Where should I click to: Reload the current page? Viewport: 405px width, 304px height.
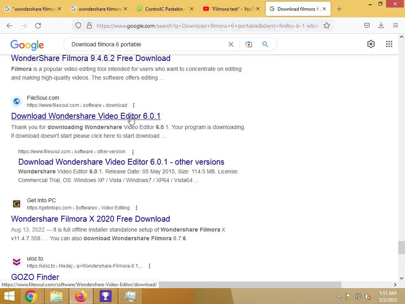[38, 26]
